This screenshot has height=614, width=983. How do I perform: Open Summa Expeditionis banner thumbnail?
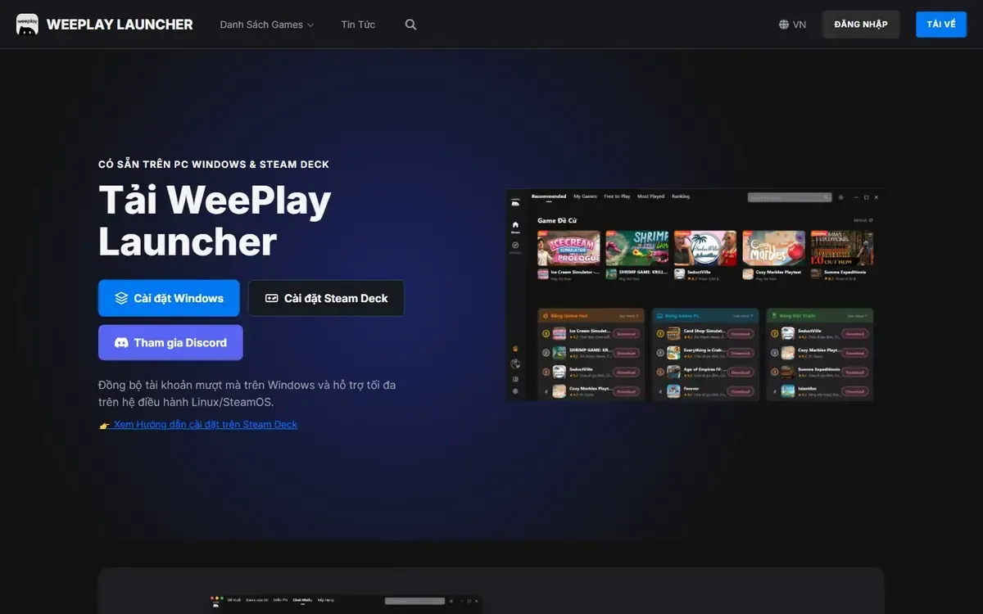(842, 248)
